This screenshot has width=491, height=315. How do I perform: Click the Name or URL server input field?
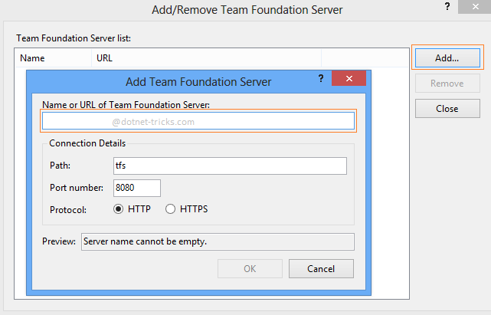tap(198, 121)
